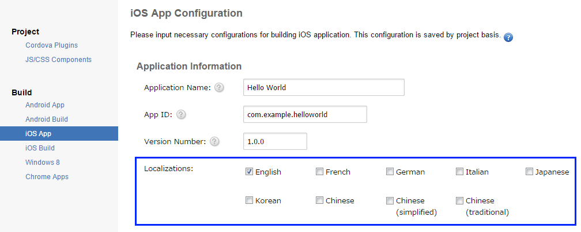Open Cordova Plugins in the sidebar
Viewport: 581px width, 232px height.
pos(51,45)
